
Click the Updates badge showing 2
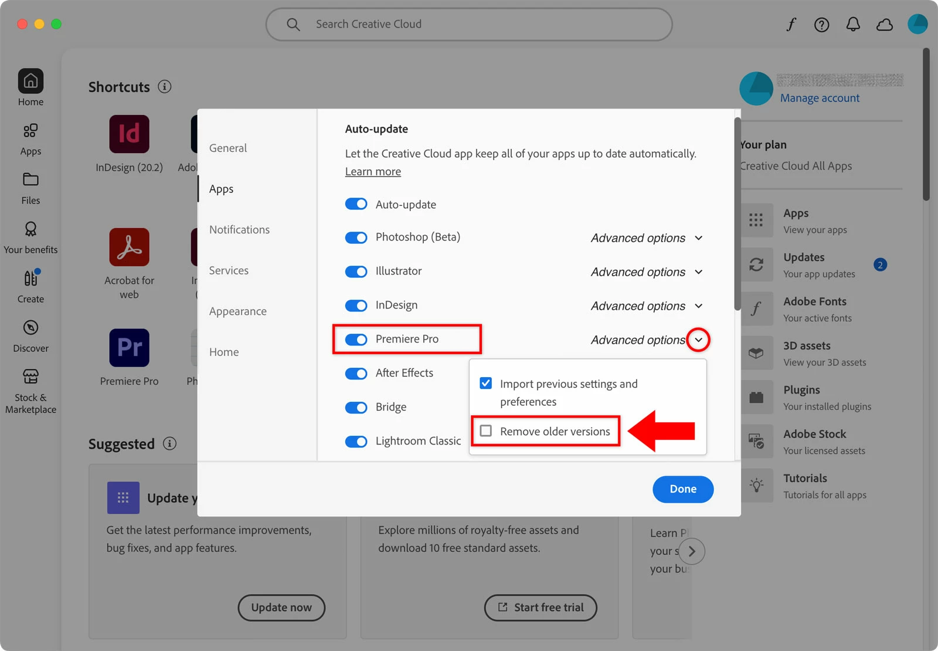click(x=880, y=265)
